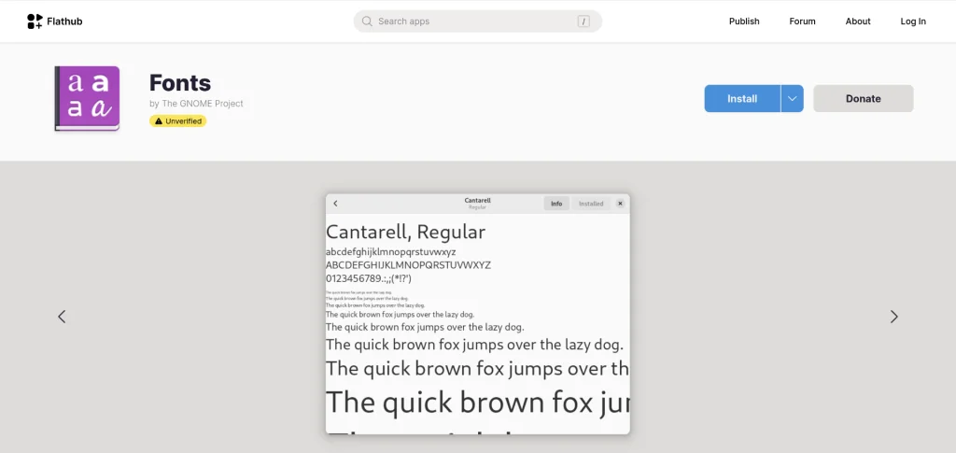
Task: Open the Flathub home logo
Action: point(54,21)
